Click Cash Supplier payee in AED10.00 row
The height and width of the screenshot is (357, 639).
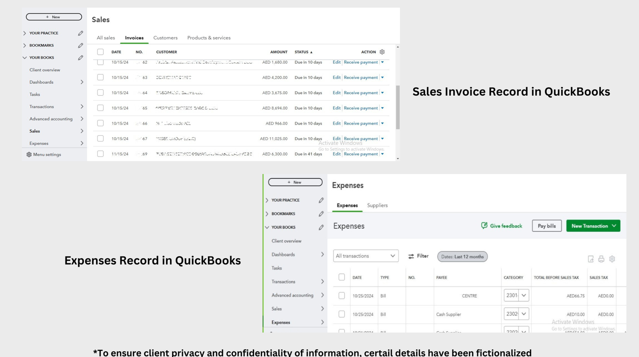pos(448,315)
